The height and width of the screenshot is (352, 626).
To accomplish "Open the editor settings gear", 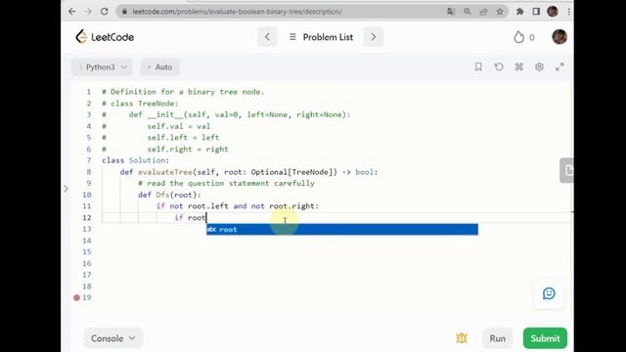I will click(539, 67).
